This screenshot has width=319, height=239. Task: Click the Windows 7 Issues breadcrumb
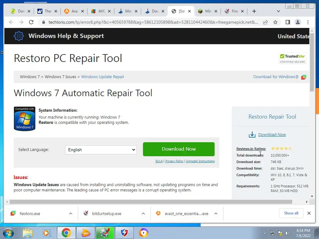(x=60, y=77)
